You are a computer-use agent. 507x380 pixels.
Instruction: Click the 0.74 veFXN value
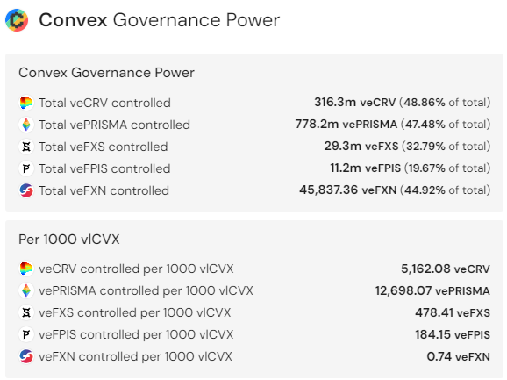click(x=459, y=356)
